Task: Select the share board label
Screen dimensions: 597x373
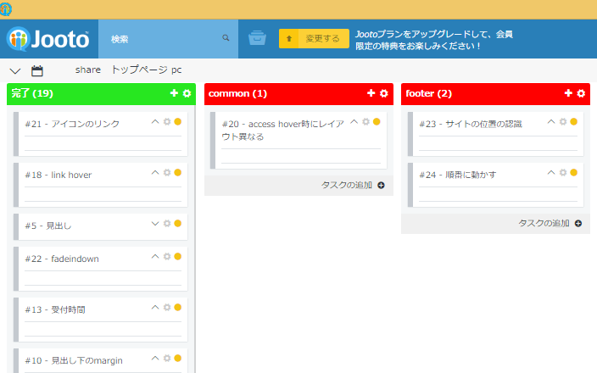Action: [x=88, y=70]
